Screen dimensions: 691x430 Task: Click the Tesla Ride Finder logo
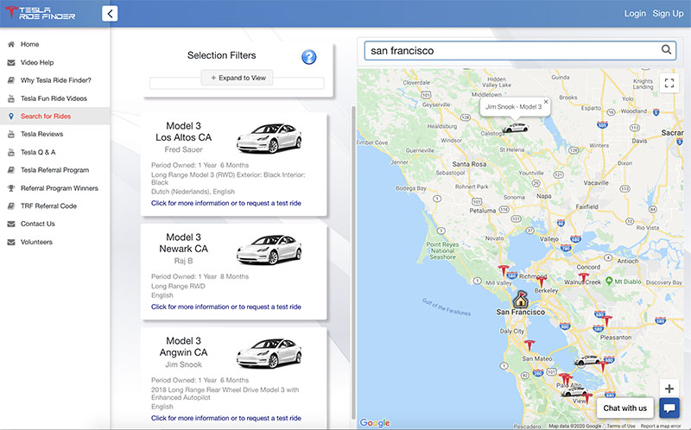(x=40, y=13)
